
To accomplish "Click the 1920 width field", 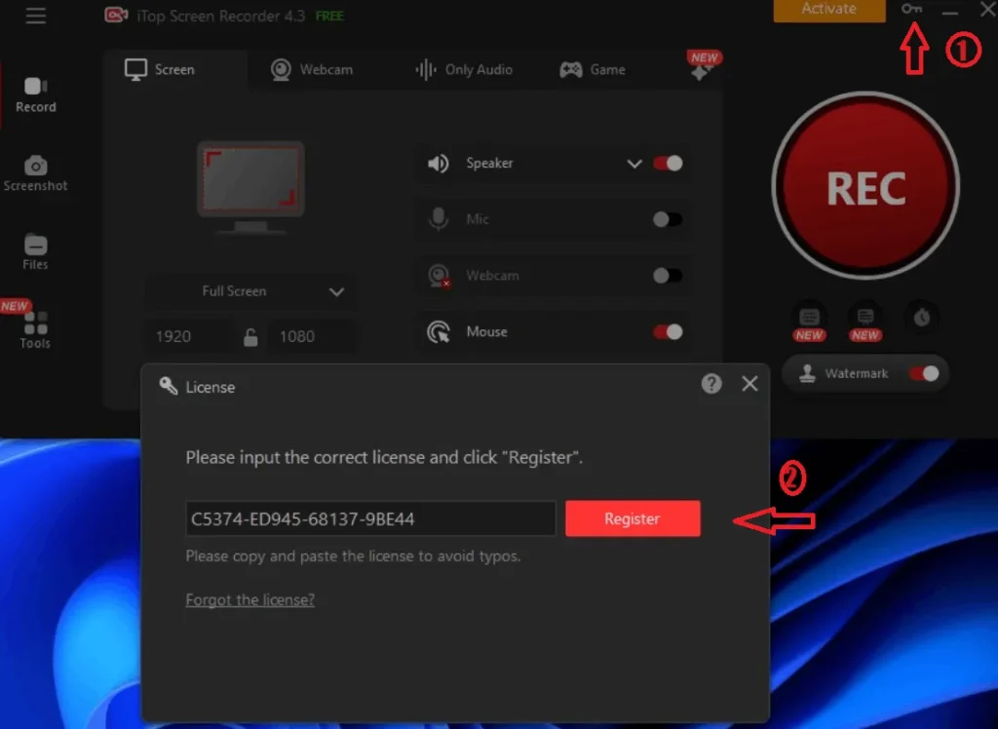I will point(190,336).
